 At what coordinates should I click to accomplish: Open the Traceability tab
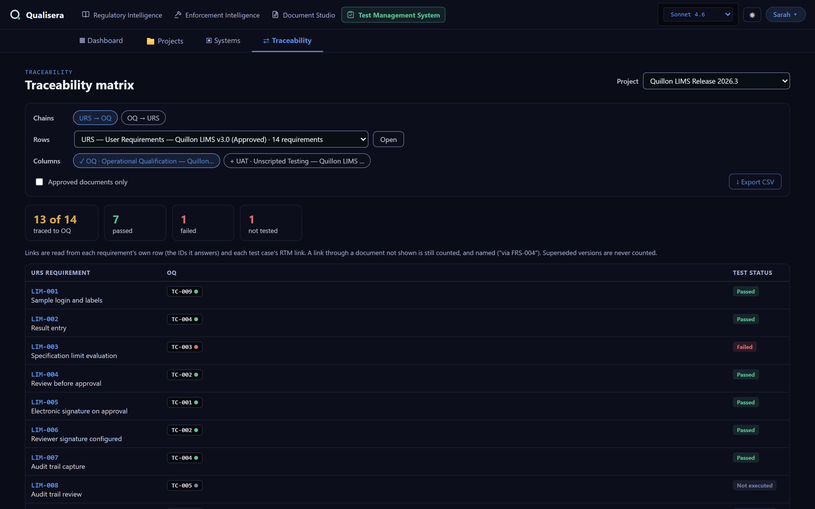pos(287,41)
